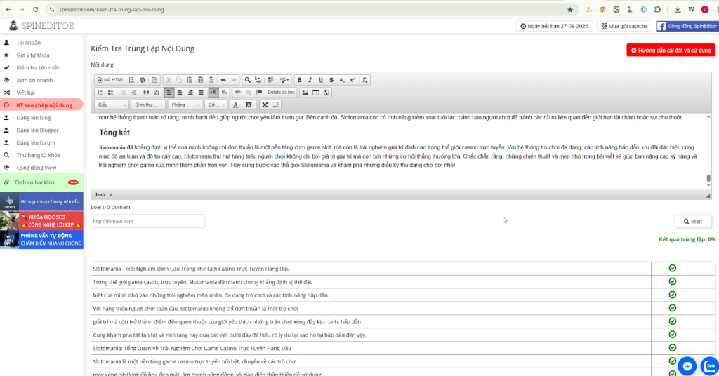Select Viết bài from the sidebar menu
Viewport: 719px width, 376px height.
[26, 93]
